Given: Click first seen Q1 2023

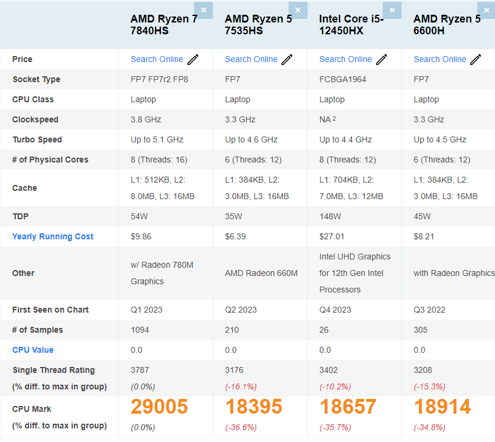Looking at the screenshot, I should point(147,310).
